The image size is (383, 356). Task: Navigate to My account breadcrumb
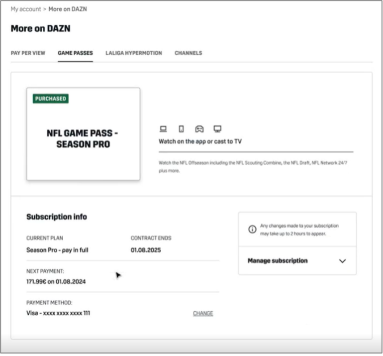(26, 9)
